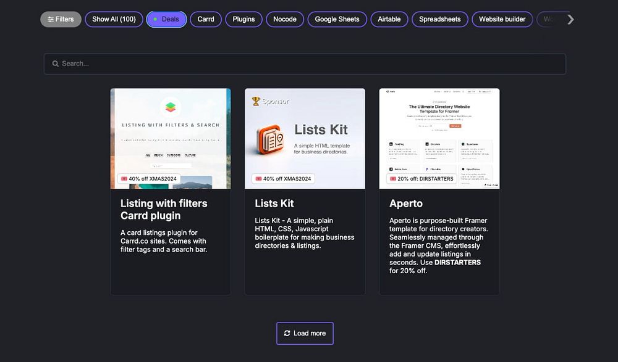Open the Listing with filters Carrd plugin title
This screenshot has height=362, width=618.
(164, 209)
